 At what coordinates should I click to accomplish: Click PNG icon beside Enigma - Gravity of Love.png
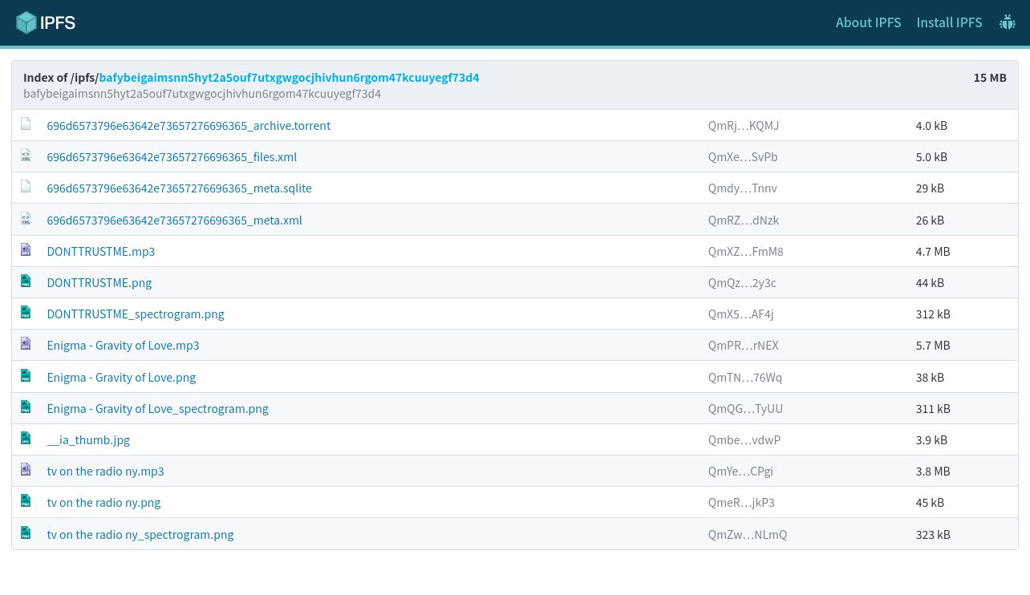pos(26,376)
